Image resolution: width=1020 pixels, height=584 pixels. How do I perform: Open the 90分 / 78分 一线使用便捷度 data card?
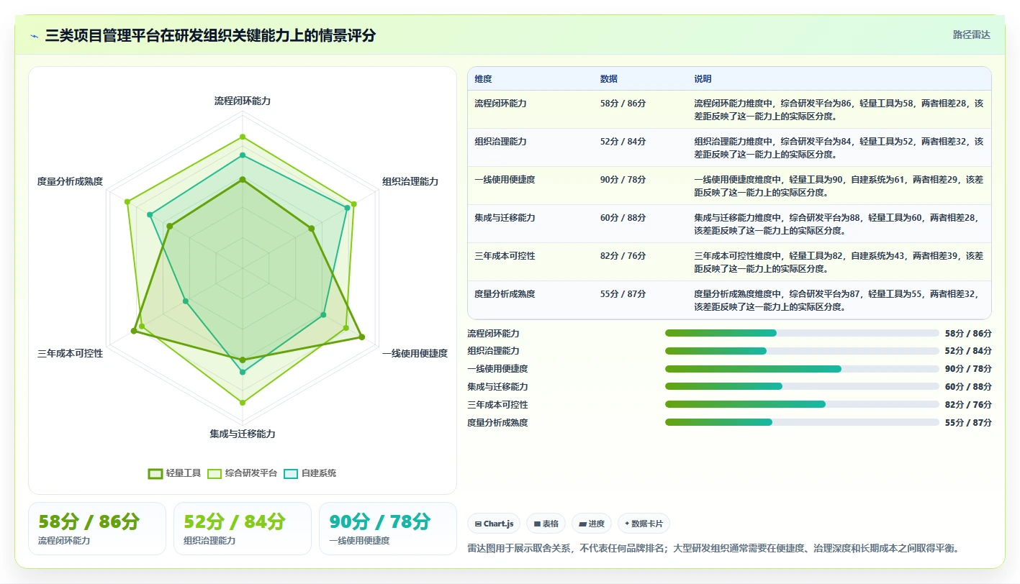coord(388,529)
